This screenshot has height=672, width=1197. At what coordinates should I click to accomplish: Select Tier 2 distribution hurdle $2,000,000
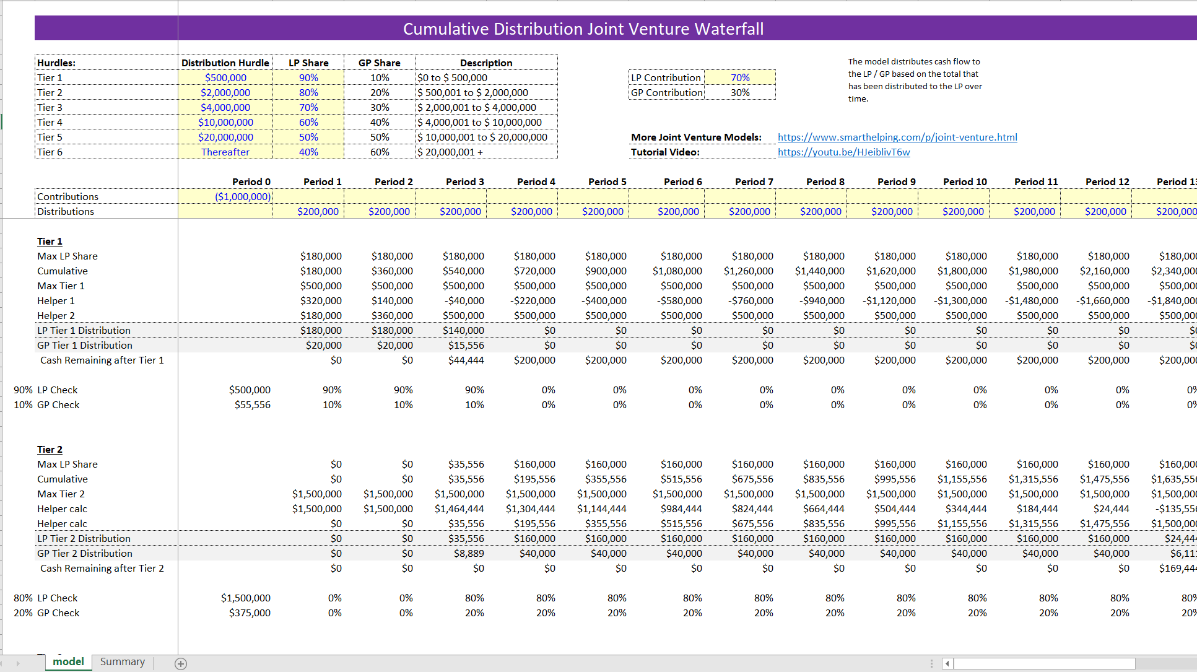tap(225, 92)
